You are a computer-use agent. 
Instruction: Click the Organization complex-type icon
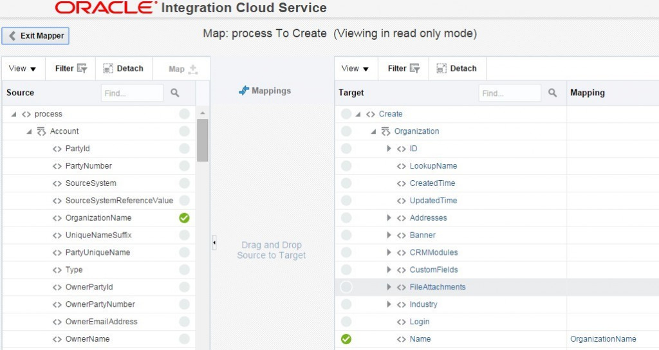coord(385,131)
